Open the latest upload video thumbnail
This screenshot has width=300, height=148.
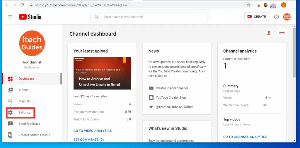coord(102,73)
